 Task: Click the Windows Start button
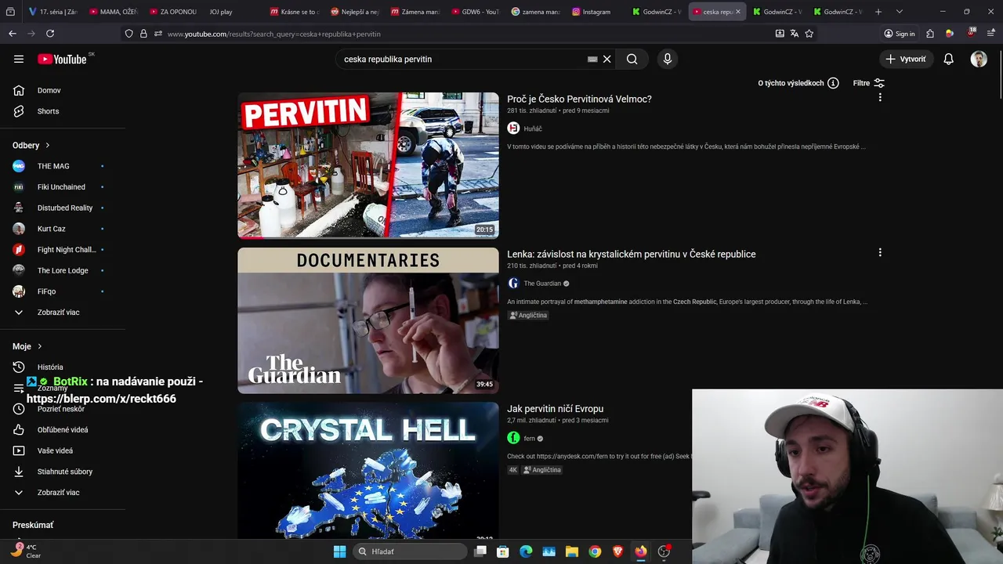tap(339, 551)
